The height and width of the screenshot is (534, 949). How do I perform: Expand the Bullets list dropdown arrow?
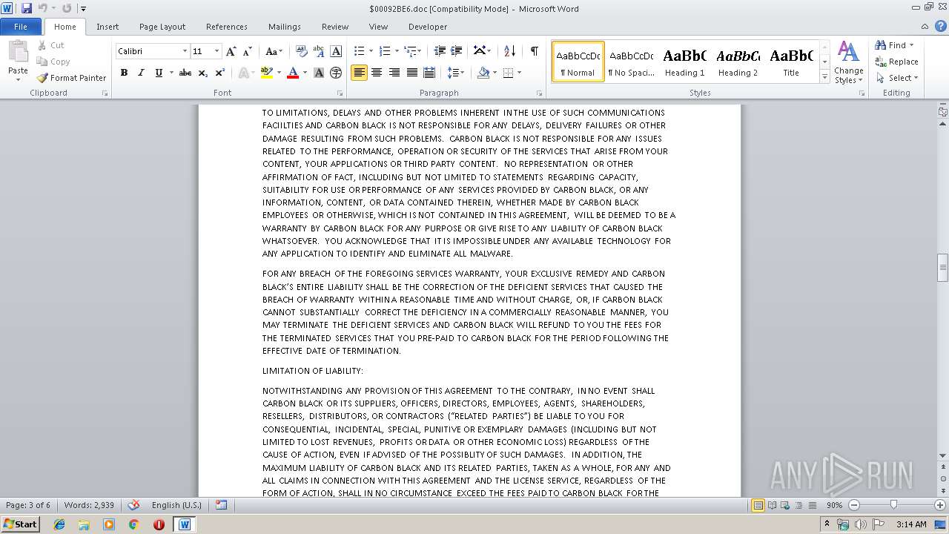click(x=371, y=51)
